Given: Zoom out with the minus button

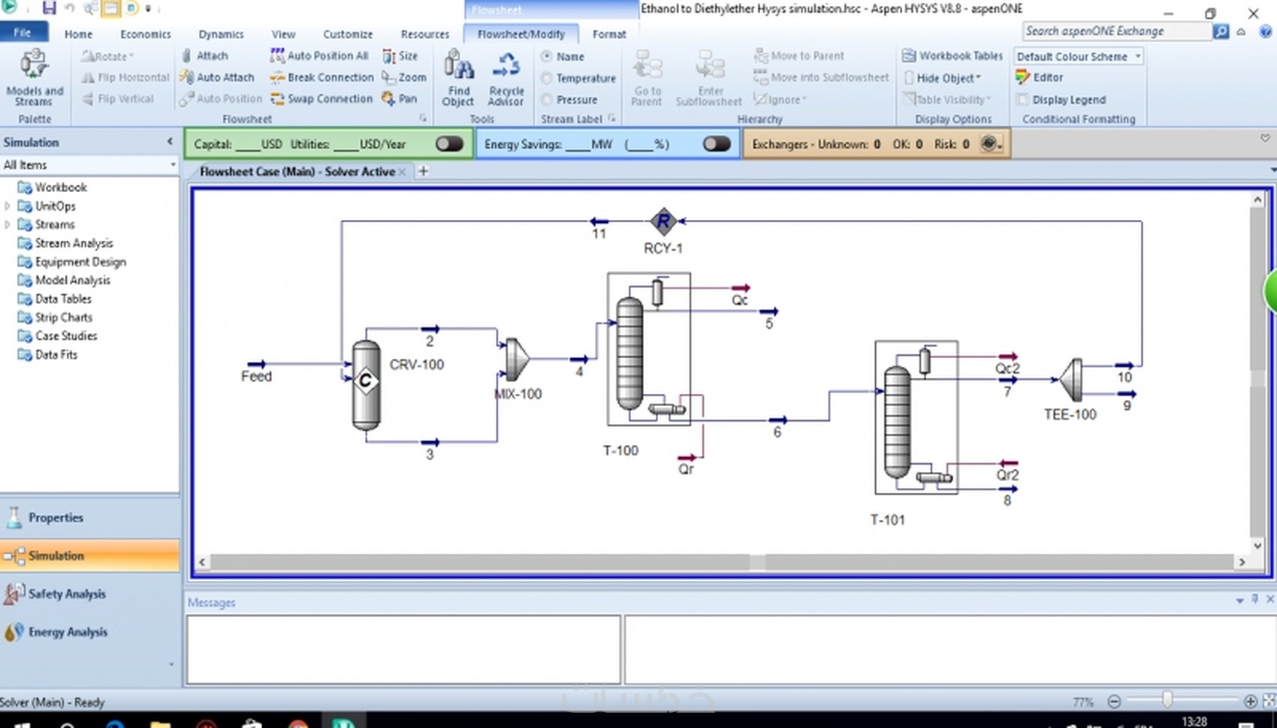Looking at the screenshot, I should click(x=1114, y=701).
